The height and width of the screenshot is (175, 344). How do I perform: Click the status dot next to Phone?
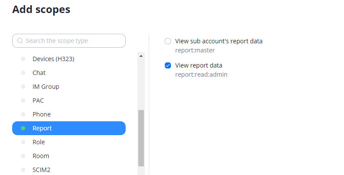[23, 114]
